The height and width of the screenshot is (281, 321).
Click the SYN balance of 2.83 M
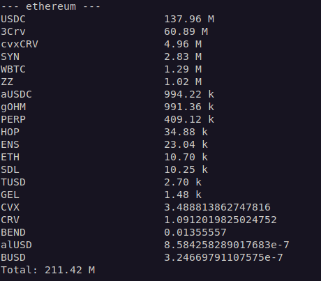click(183, 56)
